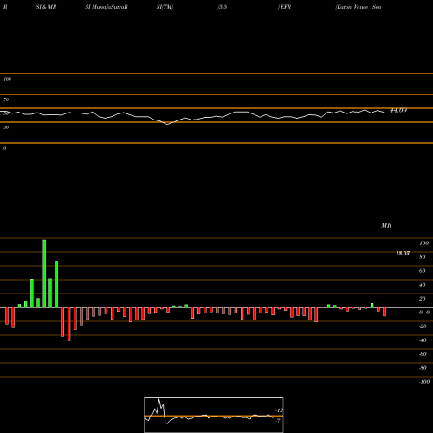Click the tallest green MR bar
The height and width of the screenshot is (433, 433).
[44, 274]
